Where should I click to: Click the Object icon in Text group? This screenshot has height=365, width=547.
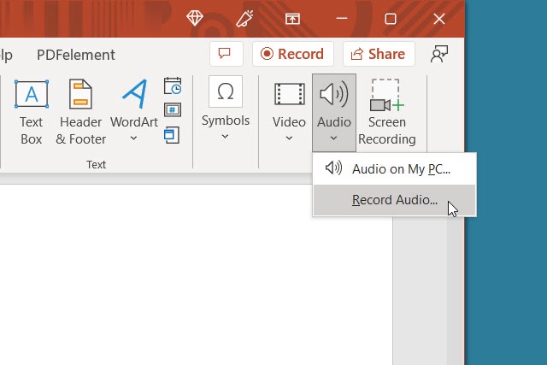[x=173, y=133]
